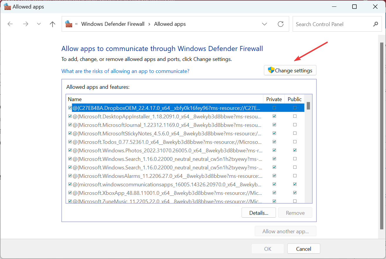Toggle Private checkbox for WindowsAlarms
This screenshot has width=386, height=259.
[x=274, y=176]
